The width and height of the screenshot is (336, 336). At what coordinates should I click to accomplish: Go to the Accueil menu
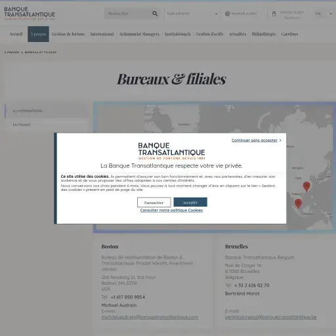coord(16,34)
